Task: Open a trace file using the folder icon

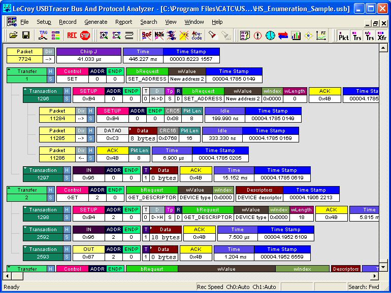Action: [14, 35]
